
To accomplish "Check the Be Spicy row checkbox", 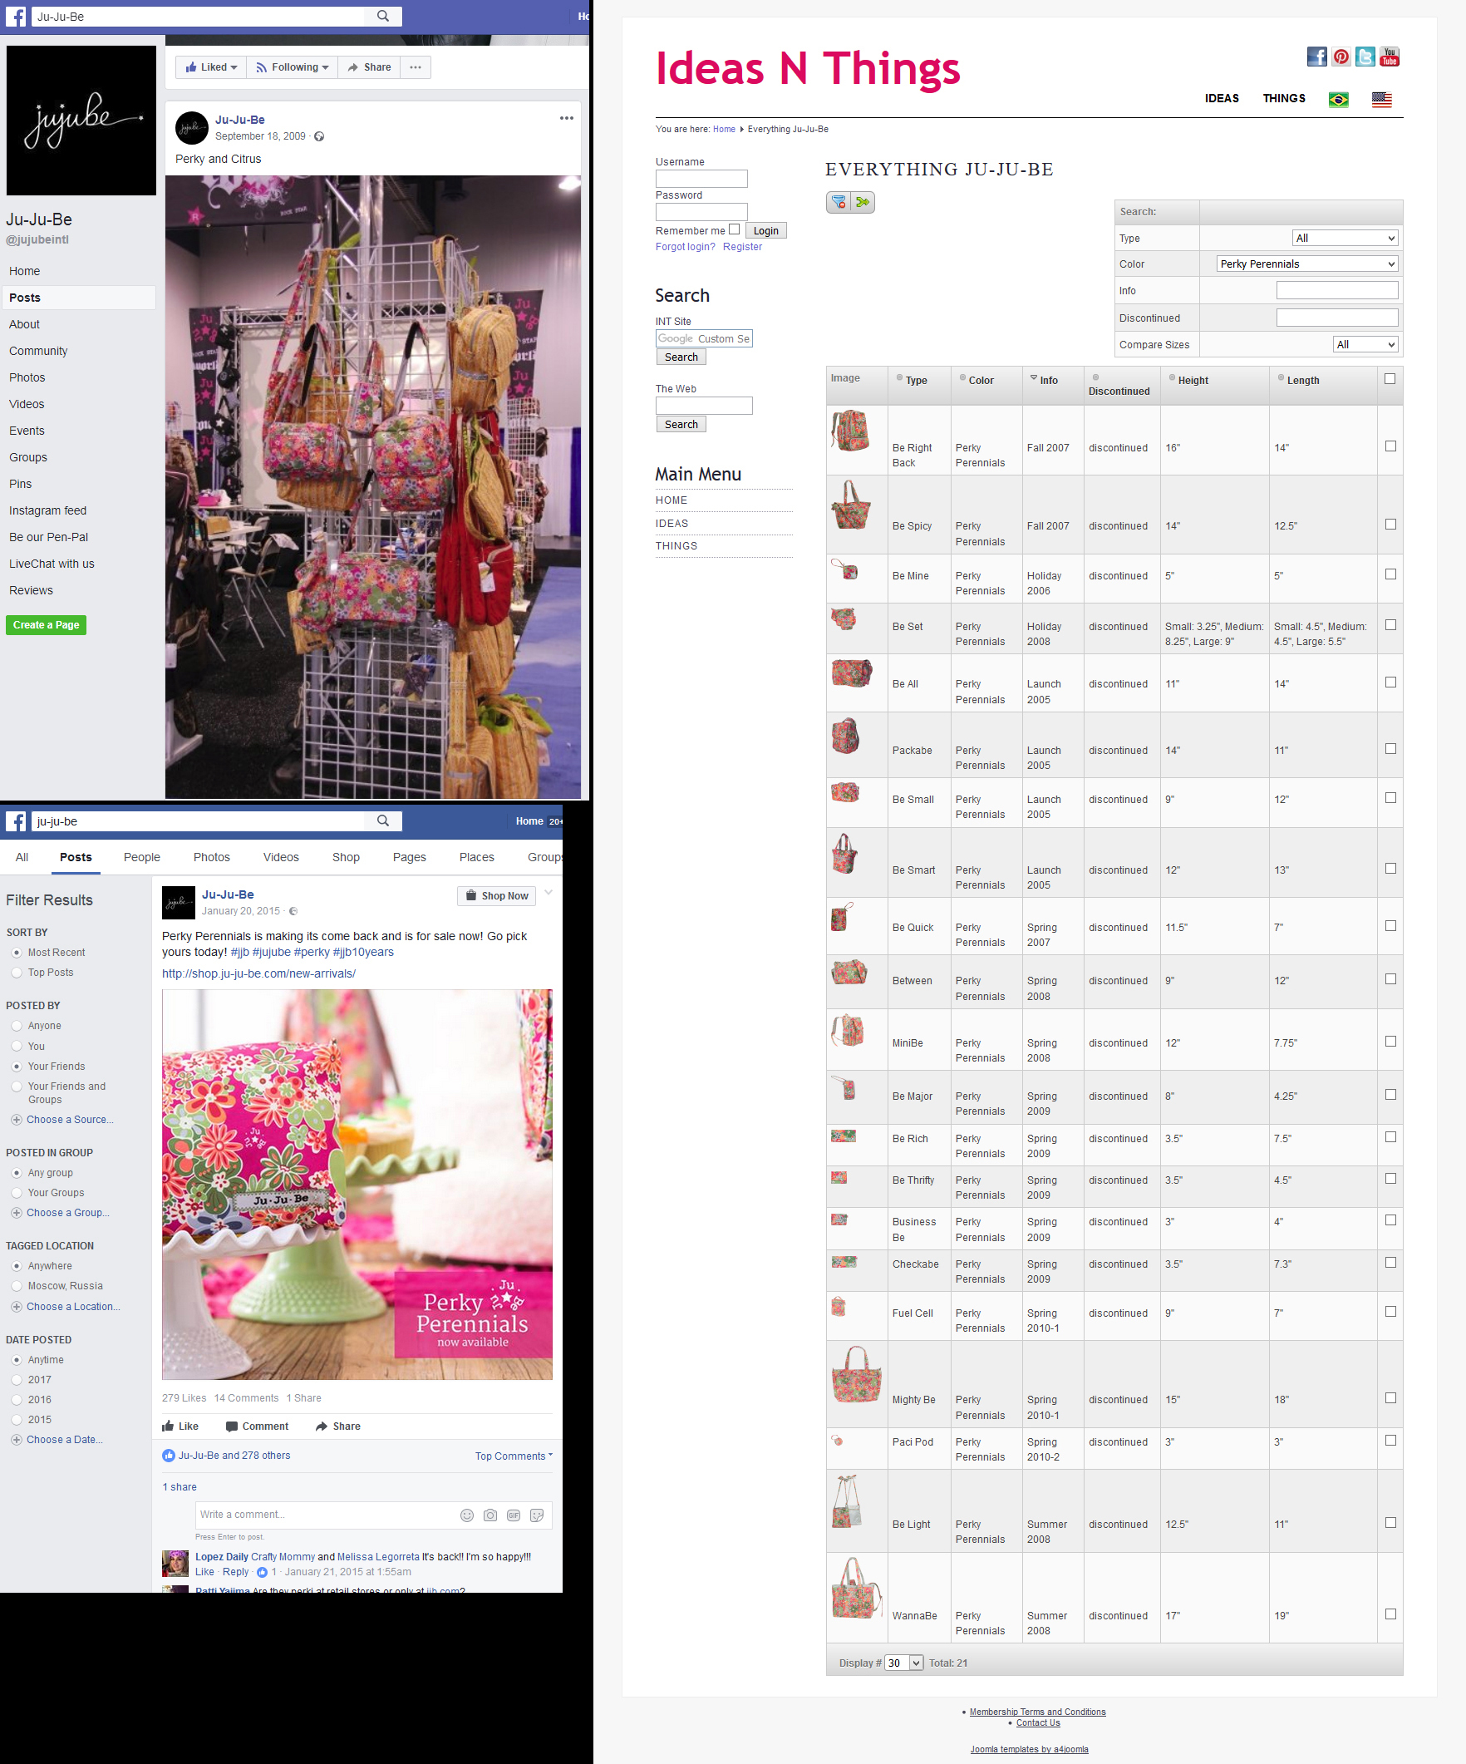I will tap(1390, 525).
